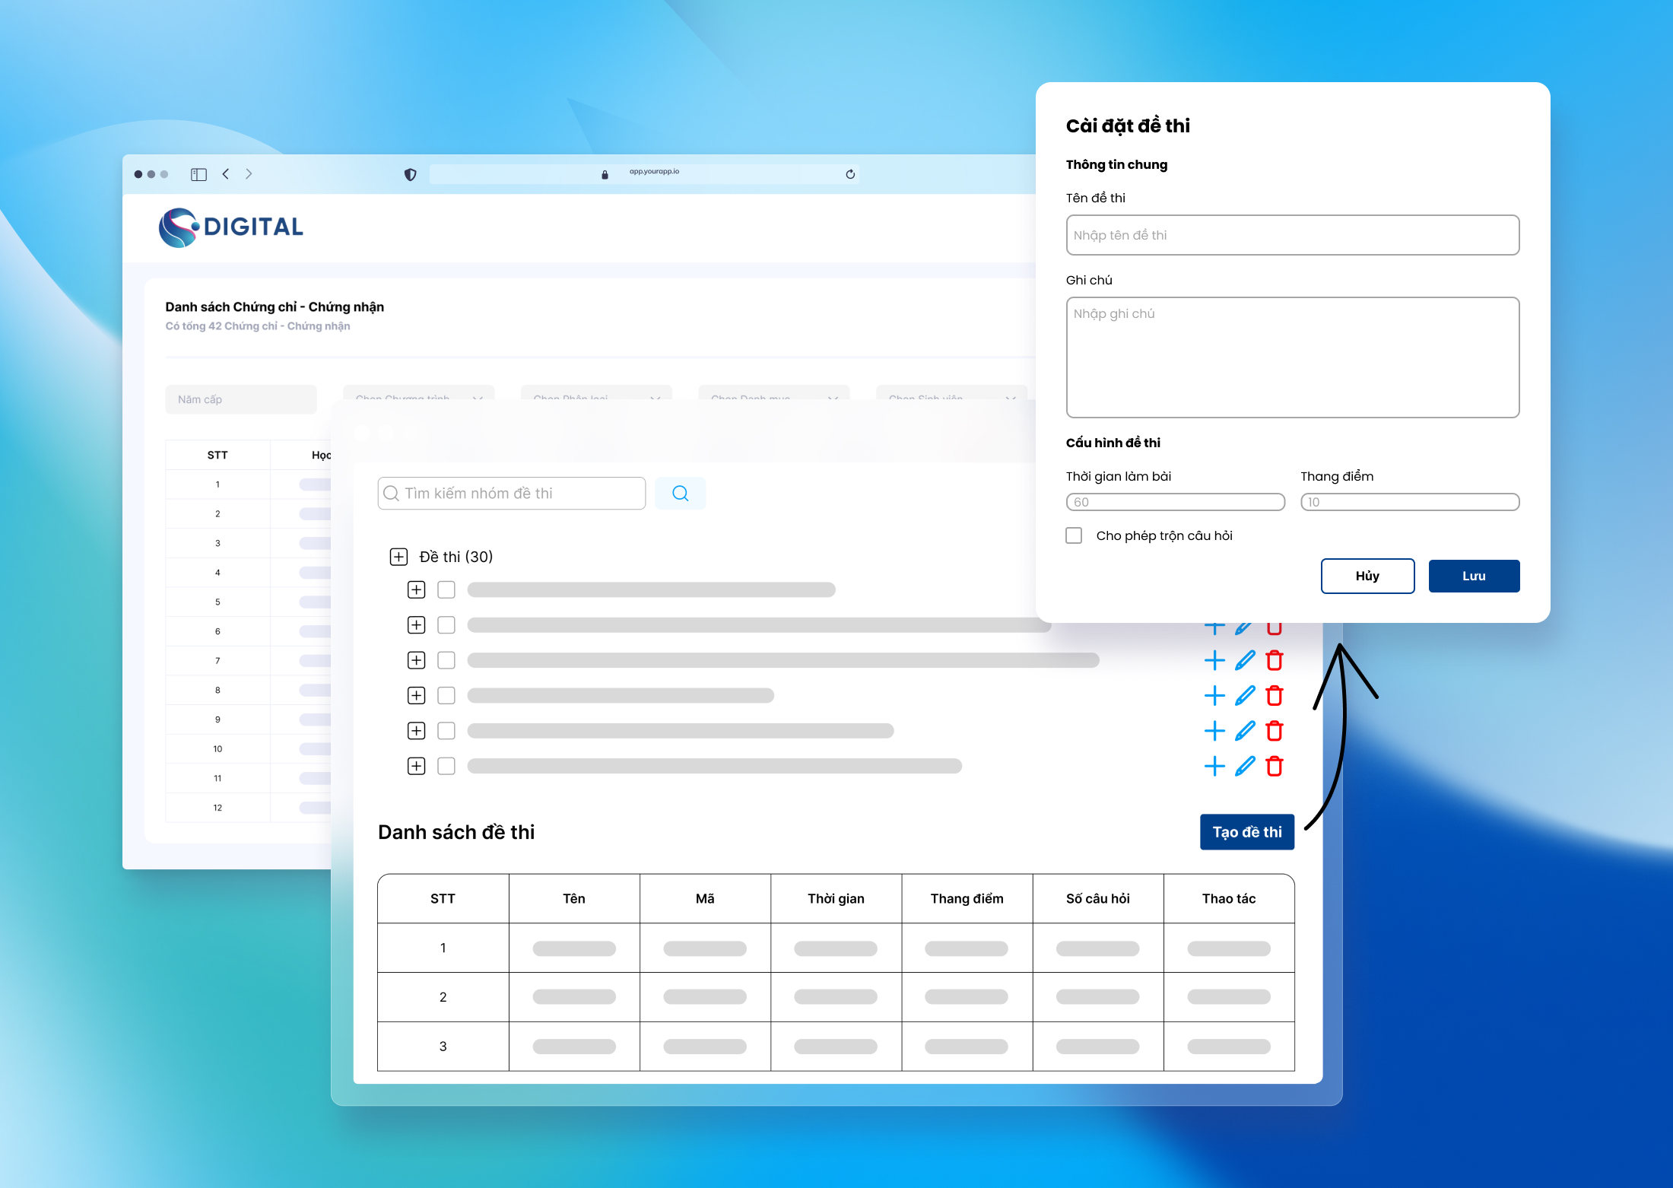Edit the sixth tree row with pencil icon
The image size is (1673, 1188).
1245,766
